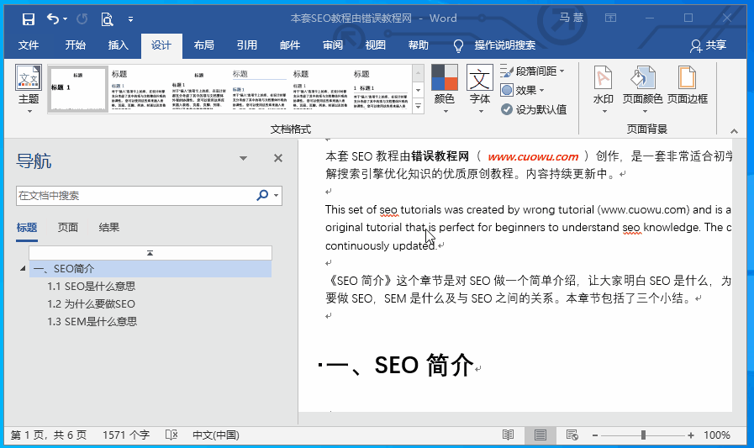754x448 pixels.
Task: Open the undo history dropdown arrow
Action: [x=65, y=19]
